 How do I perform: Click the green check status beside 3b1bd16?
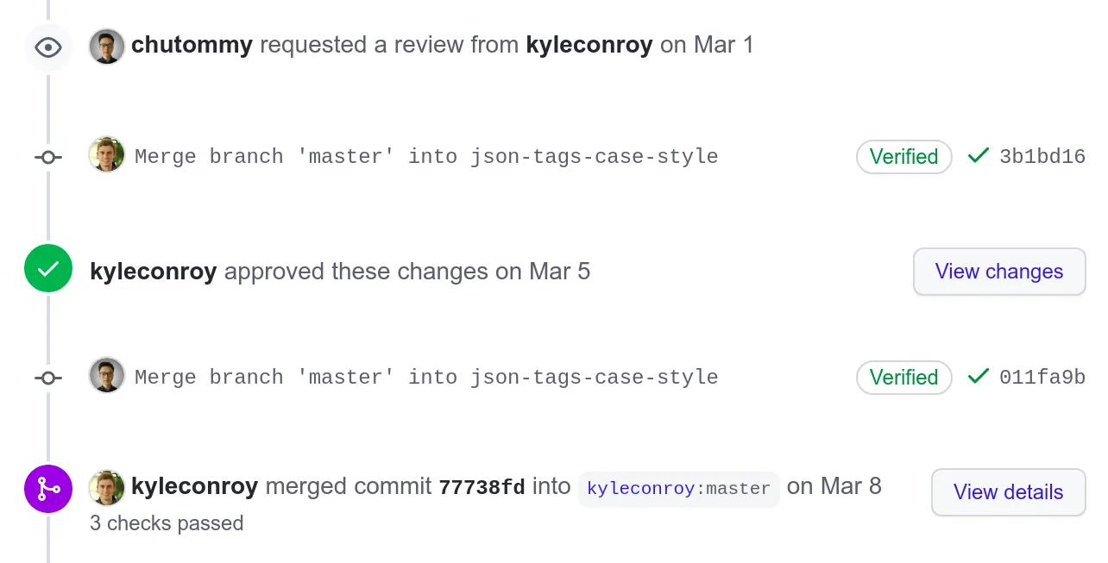click(978, 156)
